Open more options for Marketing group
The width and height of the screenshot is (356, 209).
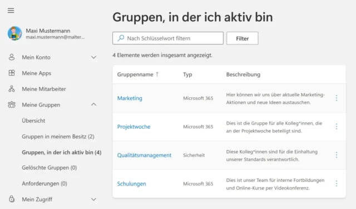[336, 98]
